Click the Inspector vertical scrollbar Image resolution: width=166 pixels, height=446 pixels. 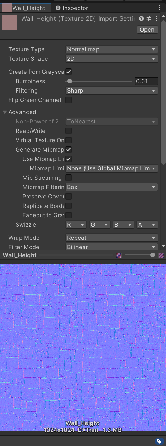[x=164, y=92]
